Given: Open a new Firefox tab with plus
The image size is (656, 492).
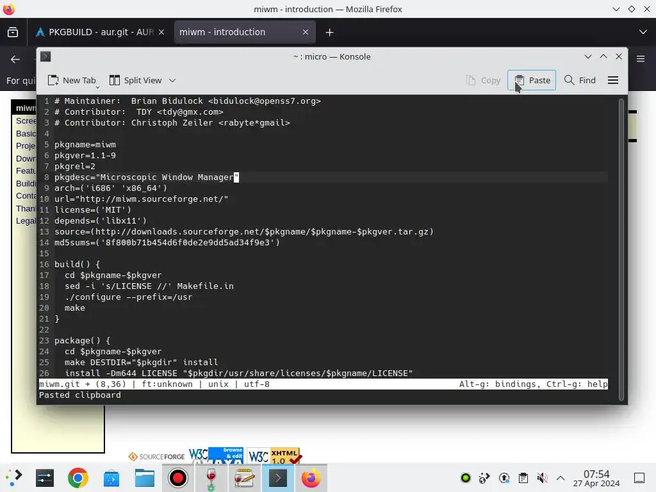Looking at the screenshot, I should (329, 32).
